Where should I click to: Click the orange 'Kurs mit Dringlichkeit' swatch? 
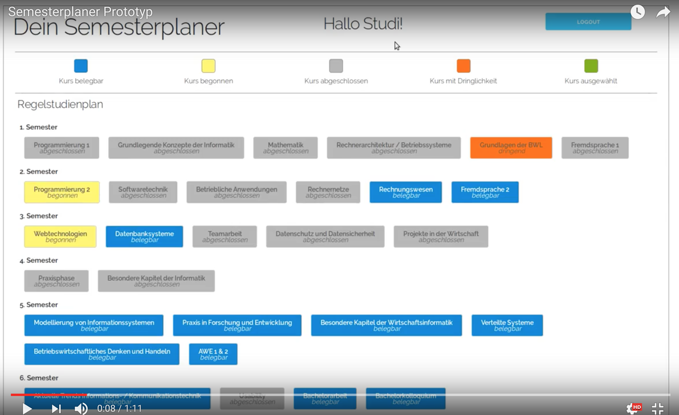463,66
